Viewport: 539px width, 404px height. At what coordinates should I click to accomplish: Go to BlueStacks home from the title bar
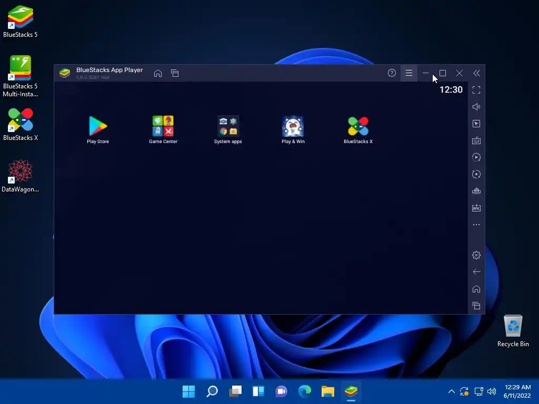pos(158,73)
